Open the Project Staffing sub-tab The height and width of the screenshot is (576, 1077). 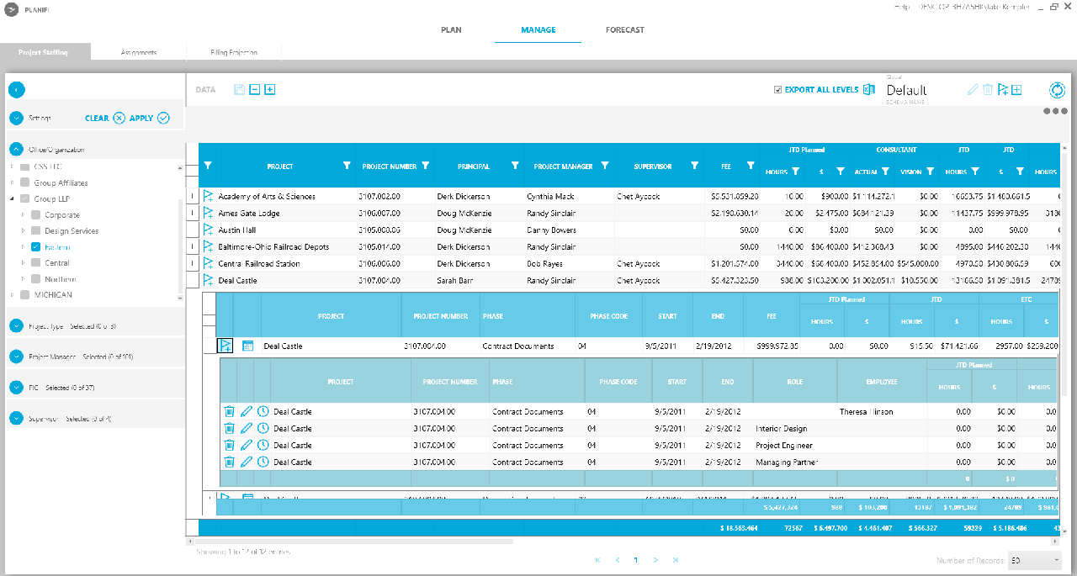(x=43, y=52)
